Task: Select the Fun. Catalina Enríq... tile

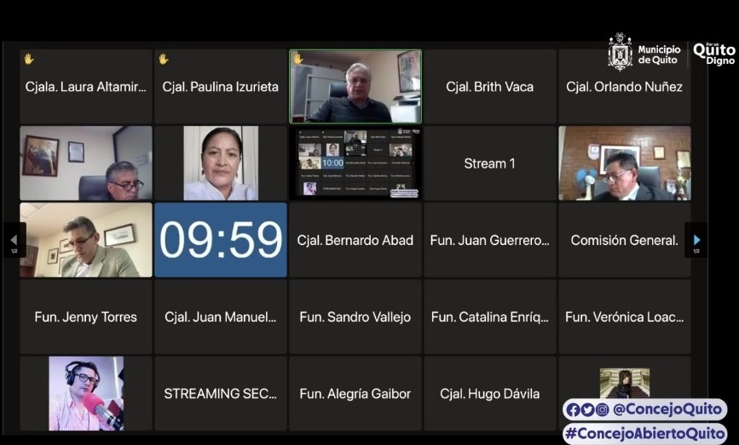Action: [x=489, y=317]
